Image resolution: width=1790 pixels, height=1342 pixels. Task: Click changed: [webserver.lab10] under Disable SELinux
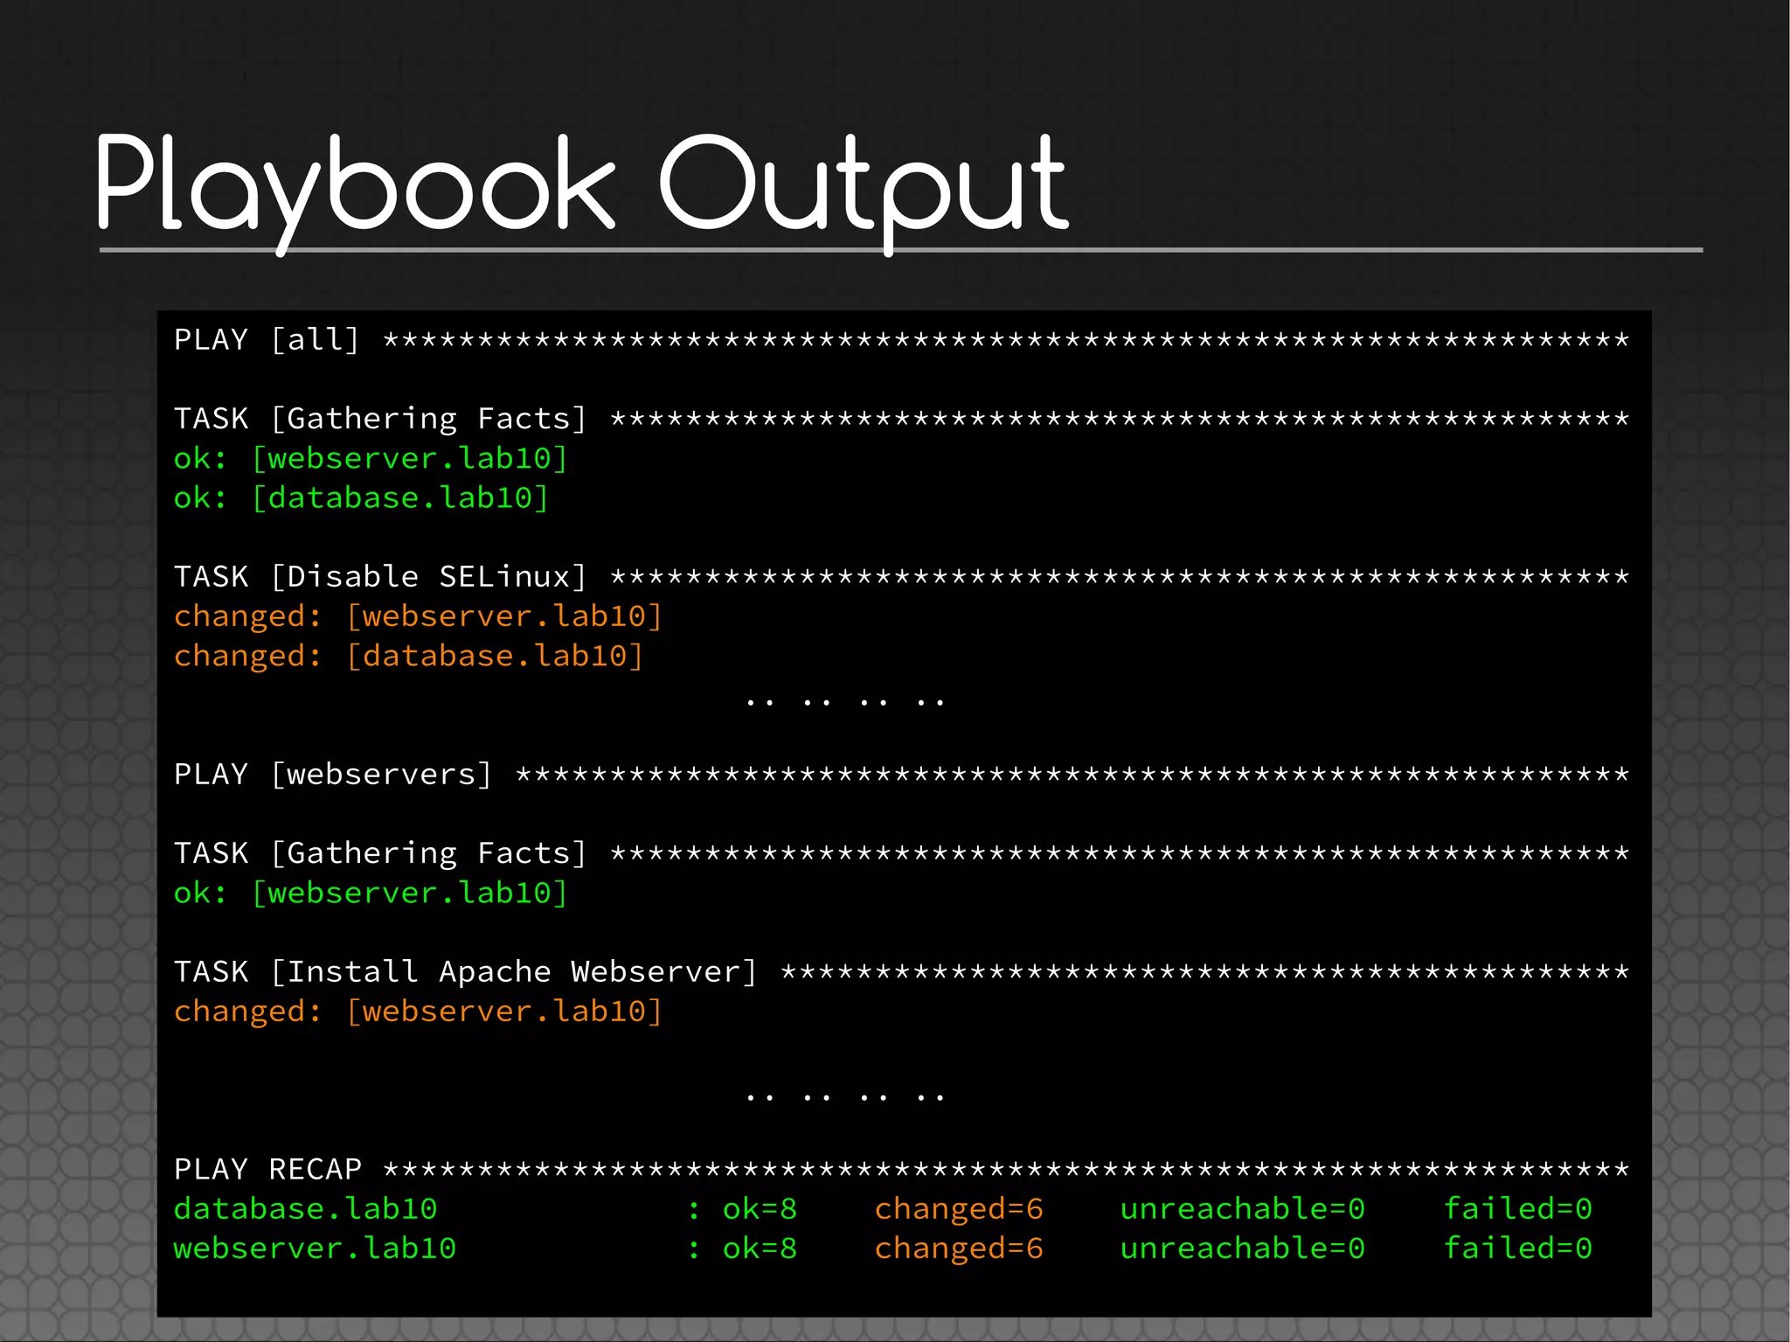coord(418,616)
